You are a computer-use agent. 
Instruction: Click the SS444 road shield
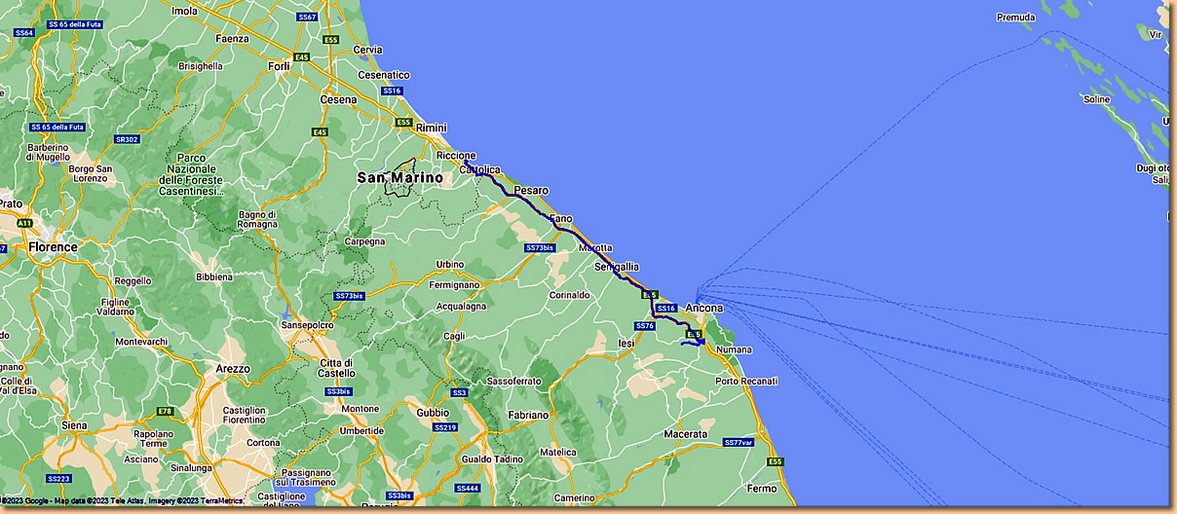(x=467, y=488)
